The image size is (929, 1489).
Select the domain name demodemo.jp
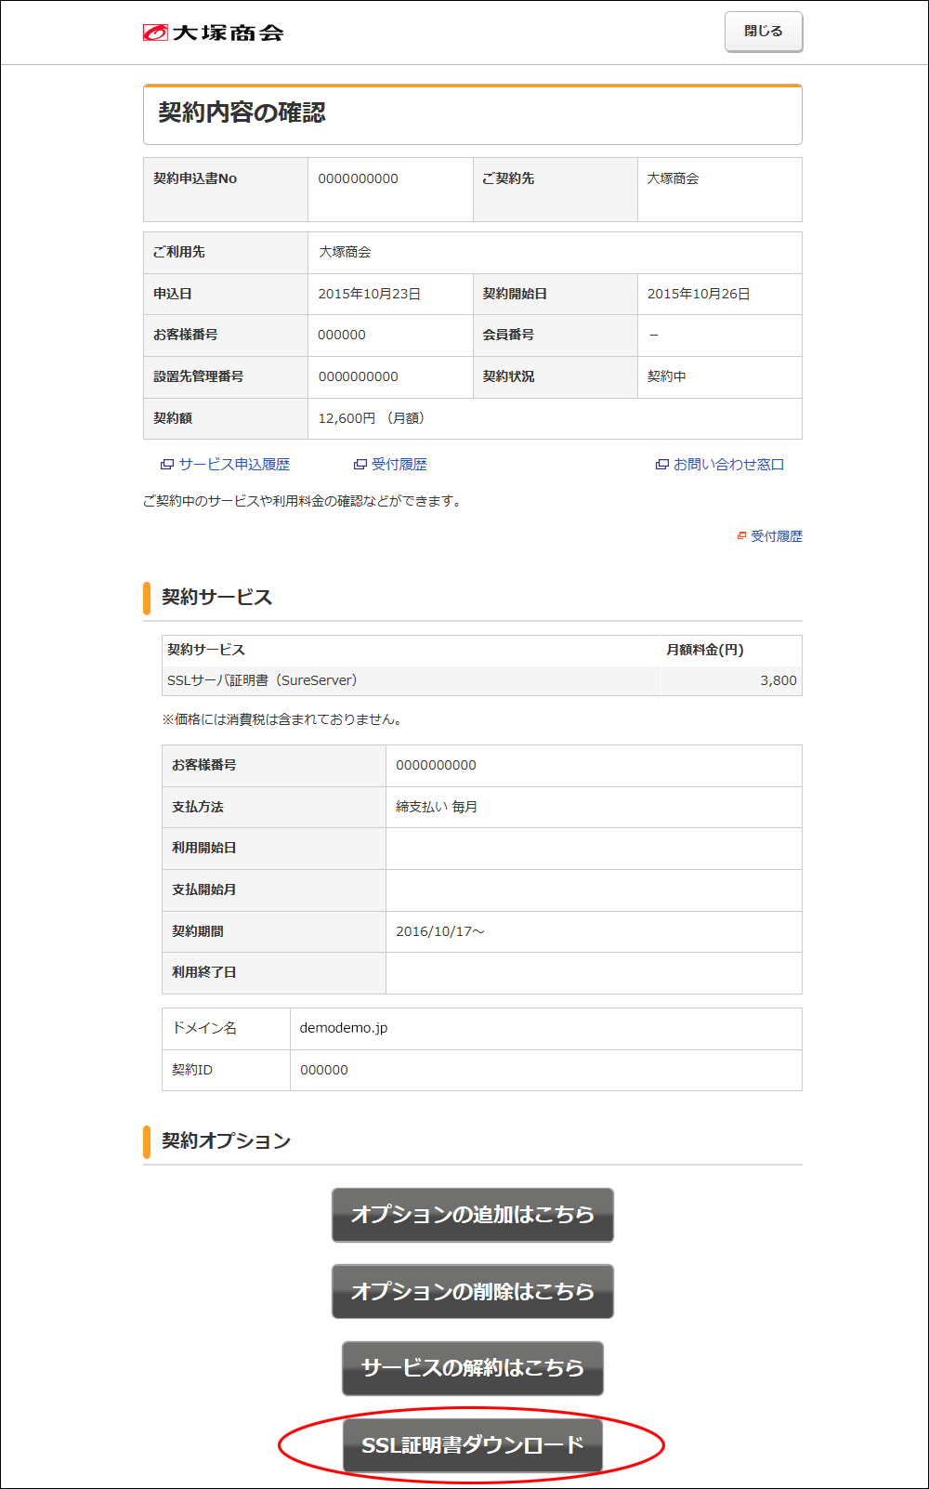[x=344, y=1028]
